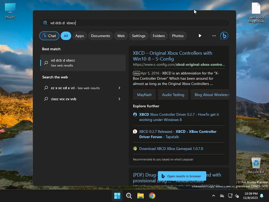Click the 'Best match' heading
Screen dimensions: 269x202
pyautogui.click(x=51, y=49)
